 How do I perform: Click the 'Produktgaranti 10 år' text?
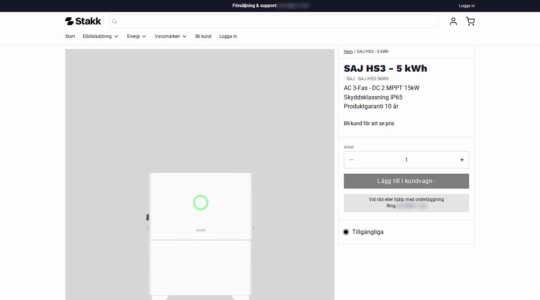click(x=371, y=106)
